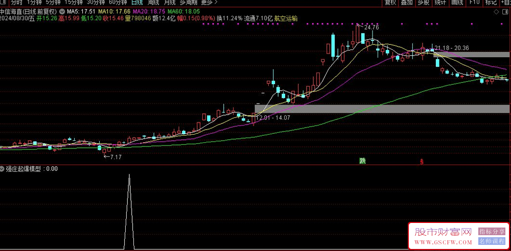
Task: Click the 低15.20 low price value
Action: coord(91,18)
